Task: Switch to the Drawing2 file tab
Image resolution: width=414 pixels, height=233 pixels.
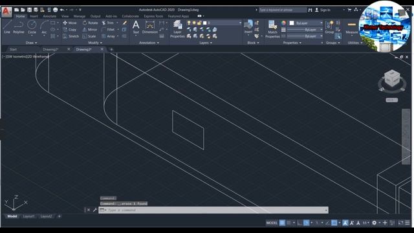Action: (50, 49)
